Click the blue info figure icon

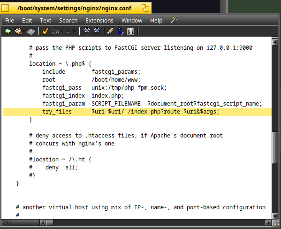coord(121,31)
